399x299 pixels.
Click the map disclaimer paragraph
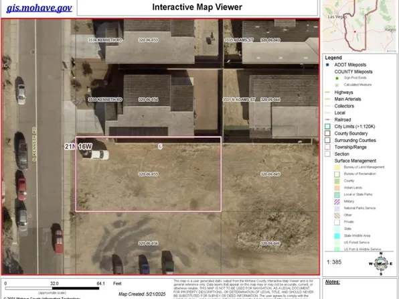[x=244, y=289]
